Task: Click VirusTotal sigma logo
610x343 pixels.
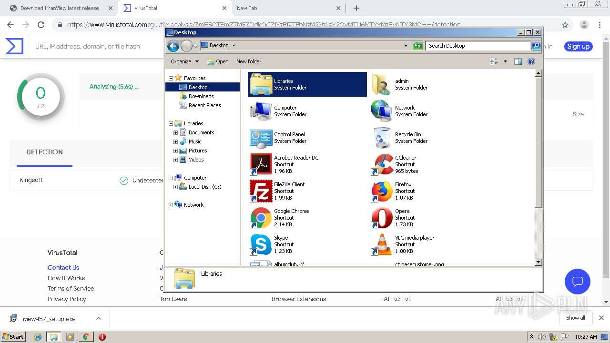Action: pyautogui.click(x=14, y=46)
